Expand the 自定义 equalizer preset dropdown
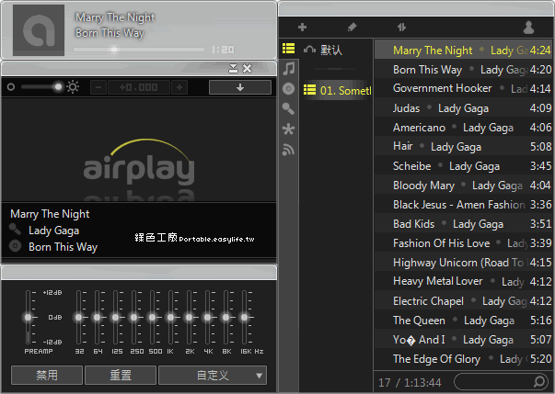Image resolution: width=555 pixels, height=394 pixels. (x=213, y=375)
